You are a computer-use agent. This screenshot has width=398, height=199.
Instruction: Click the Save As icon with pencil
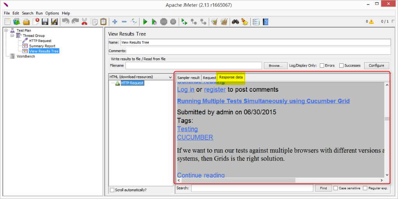[54, 22]
